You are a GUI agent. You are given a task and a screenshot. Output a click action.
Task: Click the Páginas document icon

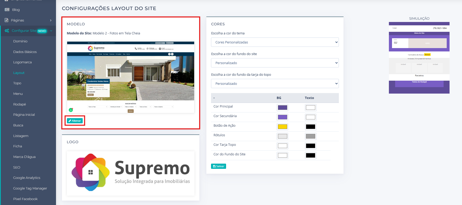point(6,20)
